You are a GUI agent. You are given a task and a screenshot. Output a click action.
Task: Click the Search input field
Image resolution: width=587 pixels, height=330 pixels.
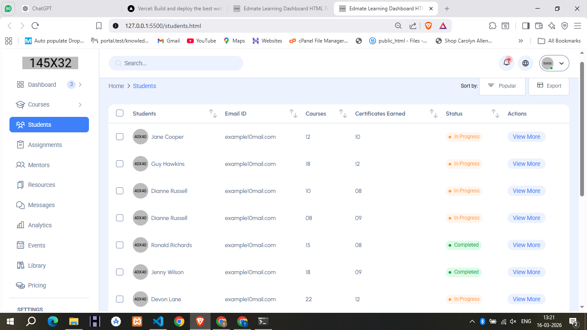click(x=176, y=63)
